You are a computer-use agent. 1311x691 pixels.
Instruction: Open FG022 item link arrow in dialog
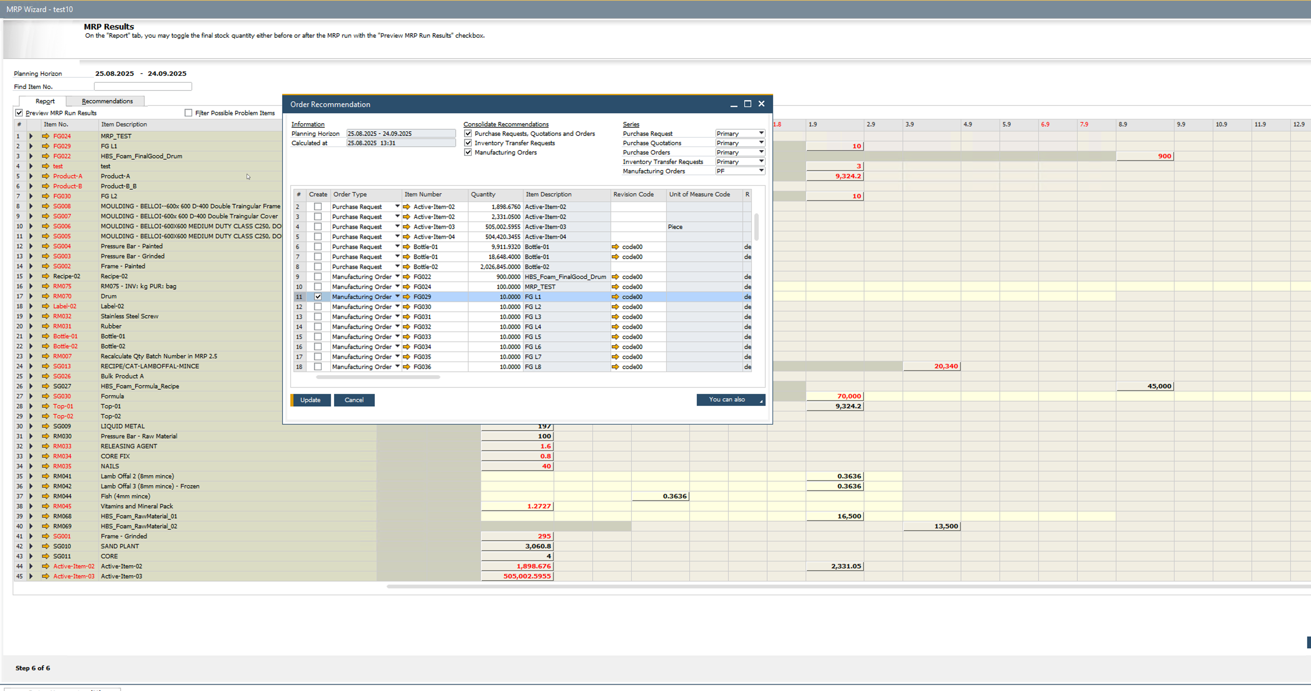(407, 277)
